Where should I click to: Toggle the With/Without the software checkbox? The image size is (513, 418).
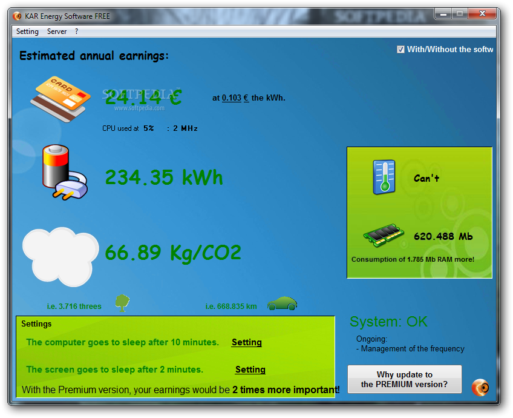coord(400,50)
